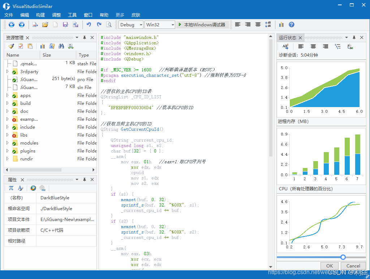The image size is (370, 279).
Task: Click the find in document magnifier icon
Action: coord(109,25)
